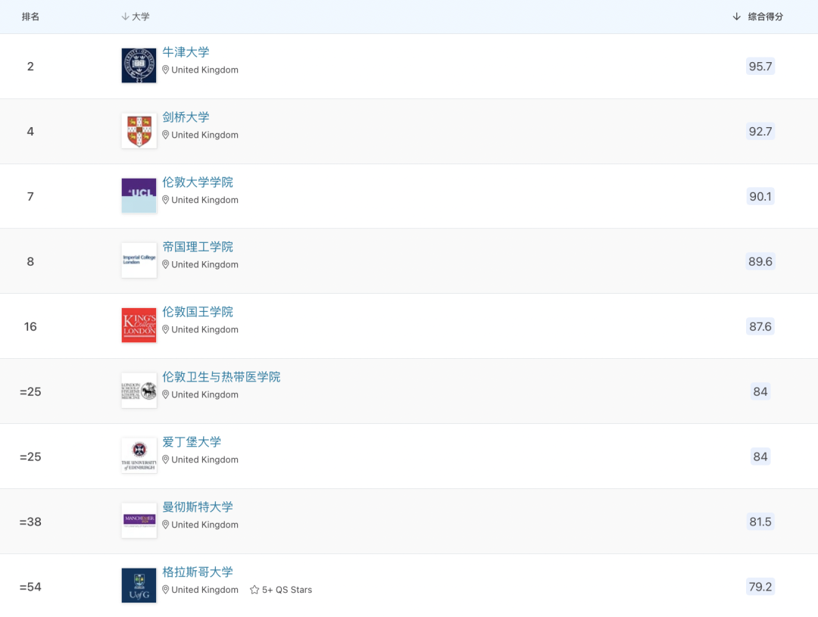
Task: Click the 92.7 score badge
Action: tap(760, 132)
